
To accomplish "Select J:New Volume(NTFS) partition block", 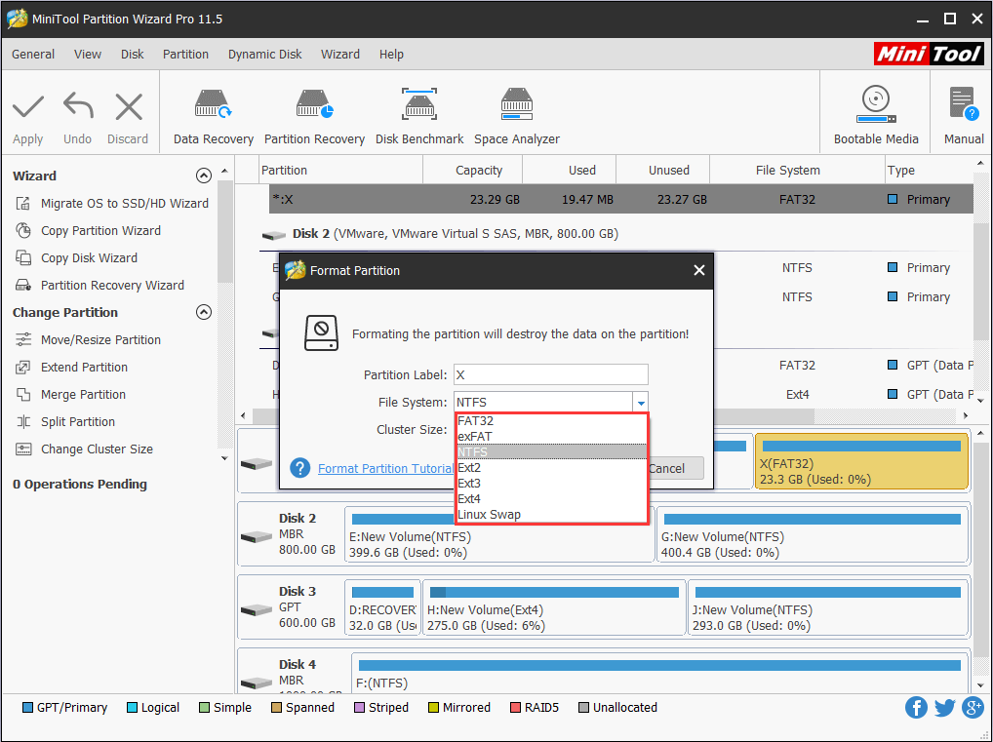I will point(828,607).
